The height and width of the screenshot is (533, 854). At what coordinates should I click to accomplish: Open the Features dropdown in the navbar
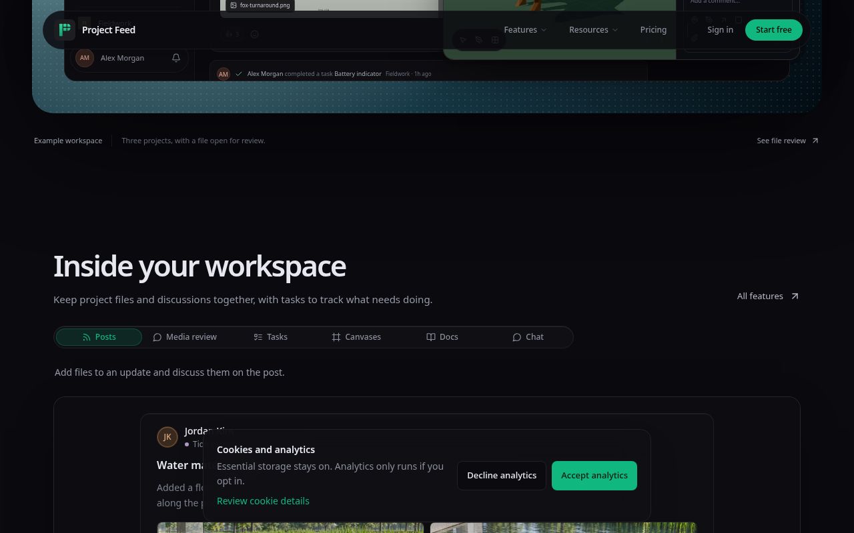click(x=525, y=30)
